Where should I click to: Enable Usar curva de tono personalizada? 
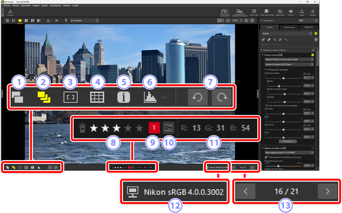point(267,106)
